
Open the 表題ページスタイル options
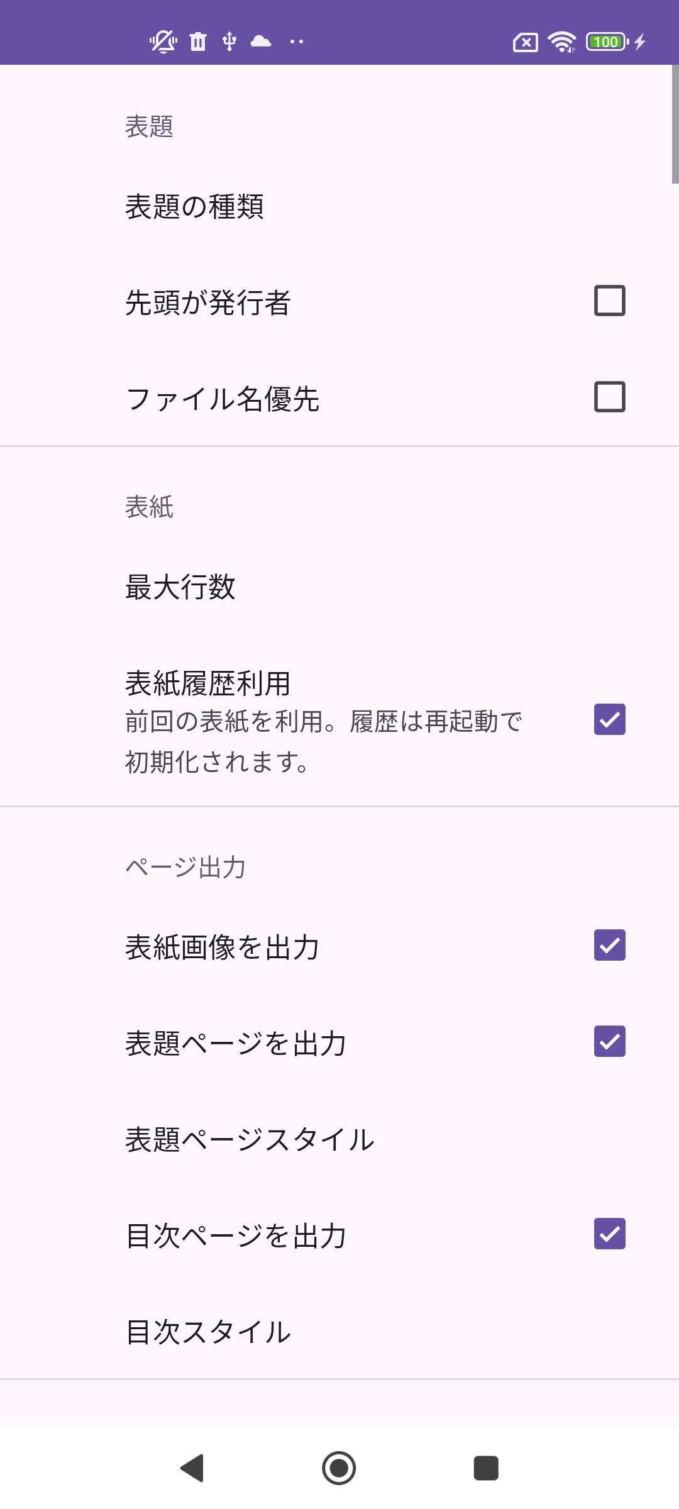(x=250, y=1139)
